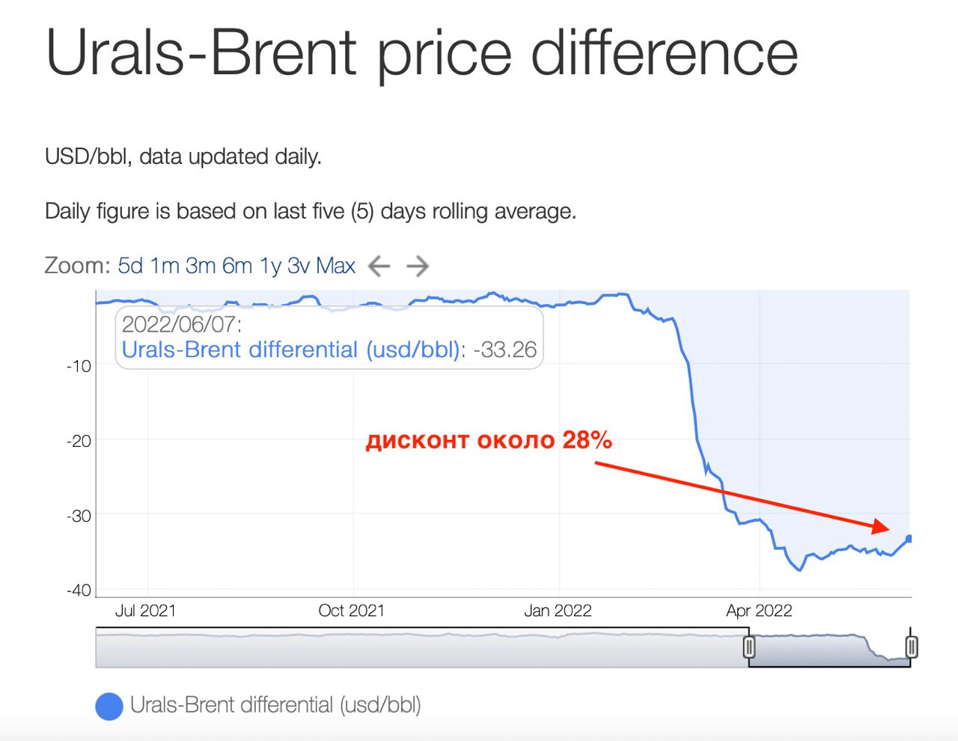Click the blue endpoint dot on the line
The height and width of the screenshot is (741, 958).
pos(909,538)
